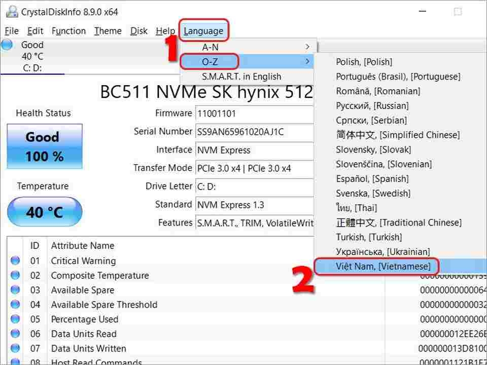Click the Attribute Name column header
Viewport: 487px width, 365px height.
tap(83, 245)
